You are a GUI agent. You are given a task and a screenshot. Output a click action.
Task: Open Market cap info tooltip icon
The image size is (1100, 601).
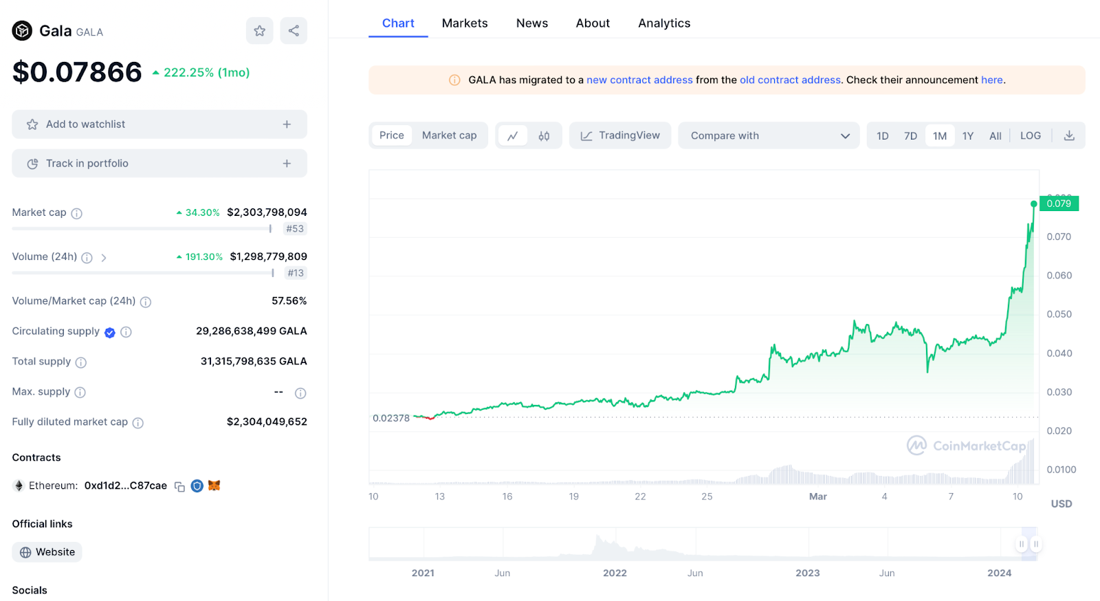(x=77, y=213)
